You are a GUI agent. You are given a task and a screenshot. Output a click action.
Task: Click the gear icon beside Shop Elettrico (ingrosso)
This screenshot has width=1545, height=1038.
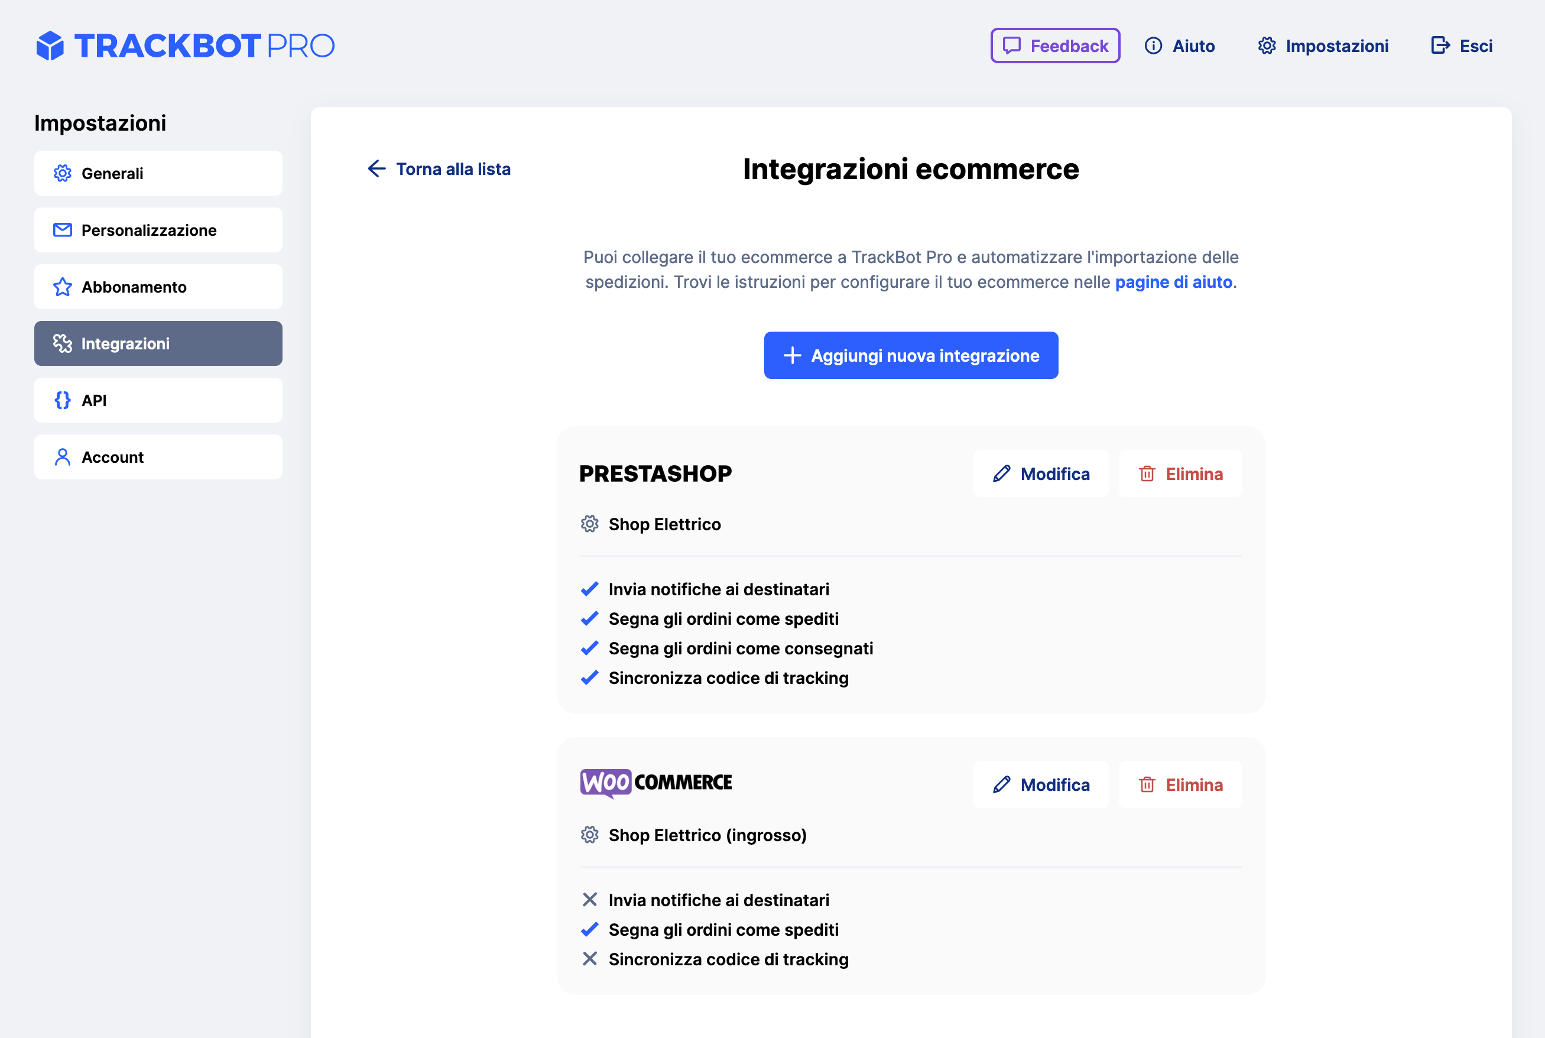click(x=589, y=835)
